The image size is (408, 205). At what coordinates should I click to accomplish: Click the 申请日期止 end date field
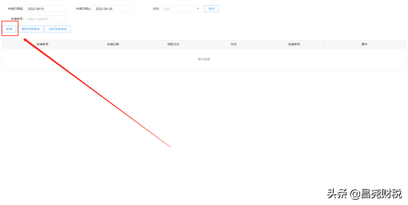[113, 9]
